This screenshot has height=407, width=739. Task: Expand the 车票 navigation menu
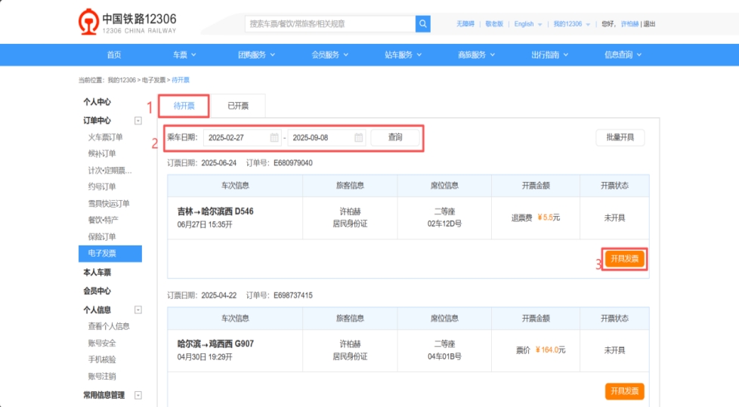184,54
